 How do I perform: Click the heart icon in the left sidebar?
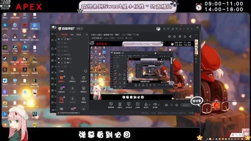pos(52,34)
